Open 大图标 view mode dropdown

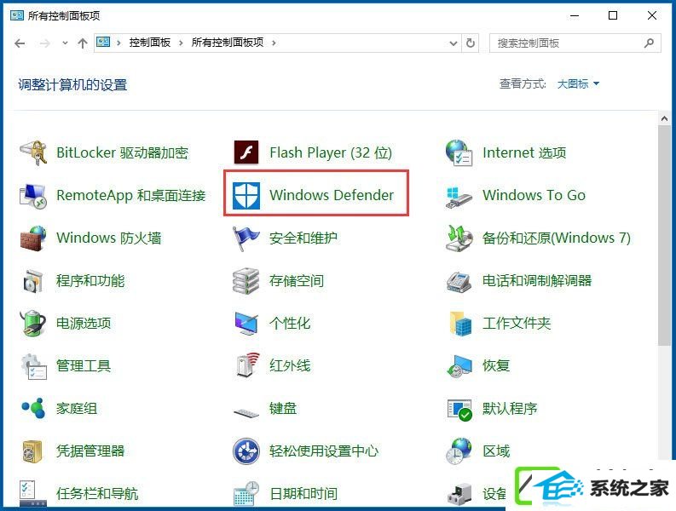(x=578, y=83)
